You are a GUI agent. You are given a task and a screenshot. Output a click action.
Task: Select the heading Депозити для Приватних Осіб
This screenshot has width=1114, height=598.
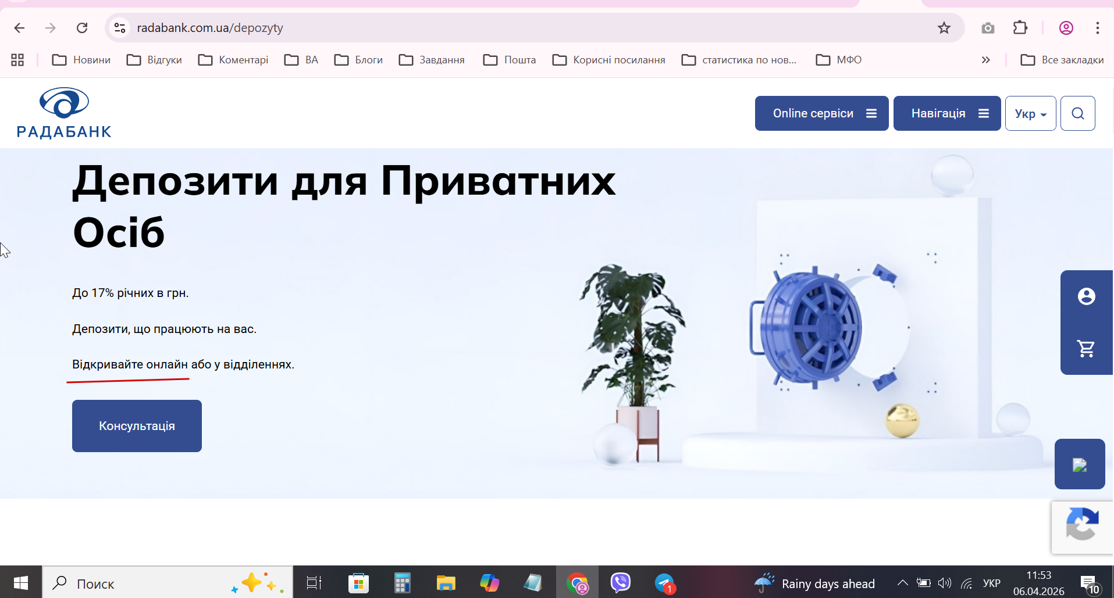tap(344, 206)
